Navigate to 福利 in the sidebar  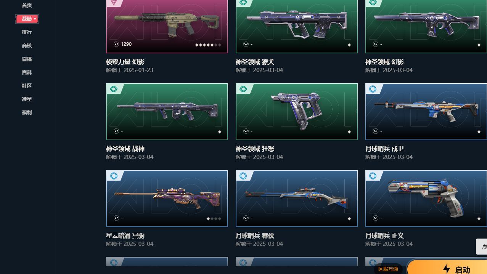27,112
